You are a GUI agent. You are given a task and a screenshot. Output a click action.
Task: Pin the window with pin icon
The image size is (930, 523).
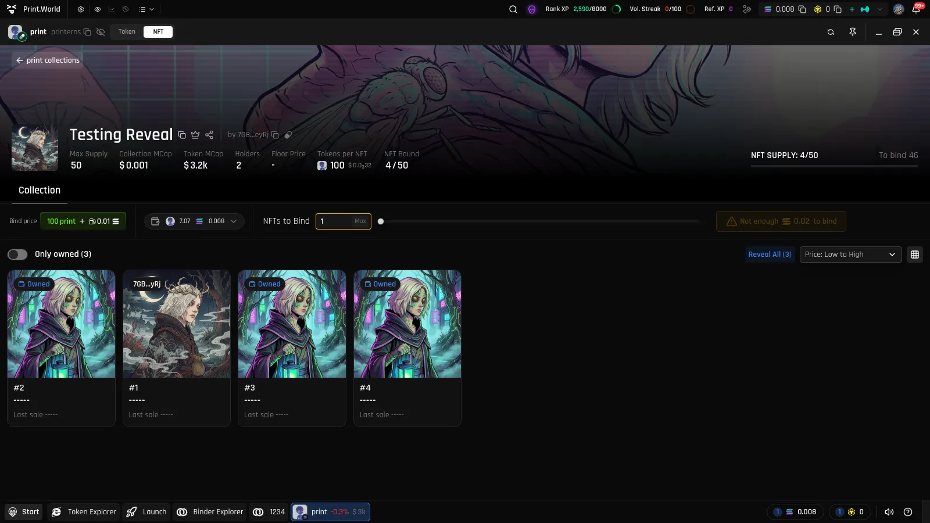(853, 32)
